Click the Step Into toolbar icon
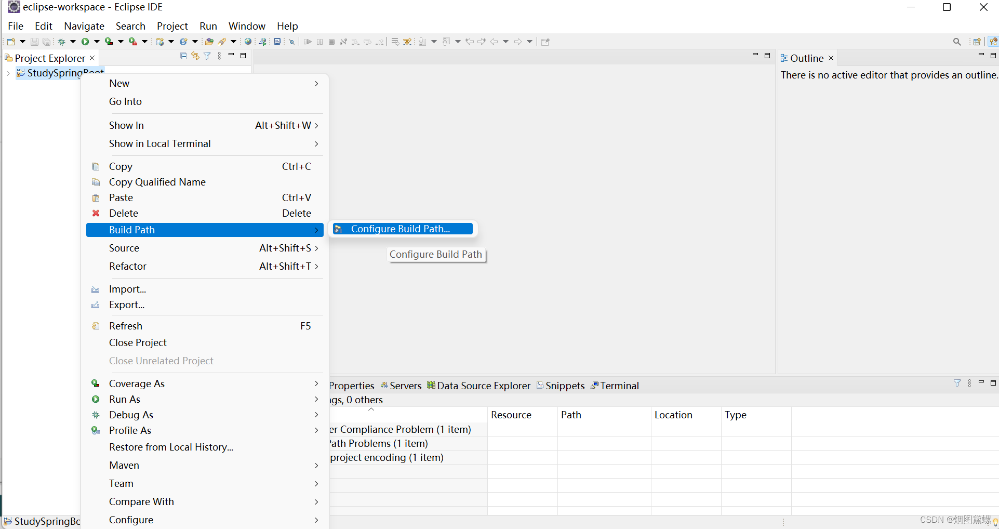This screenshot has width=999, height=529. pos(355,42)
